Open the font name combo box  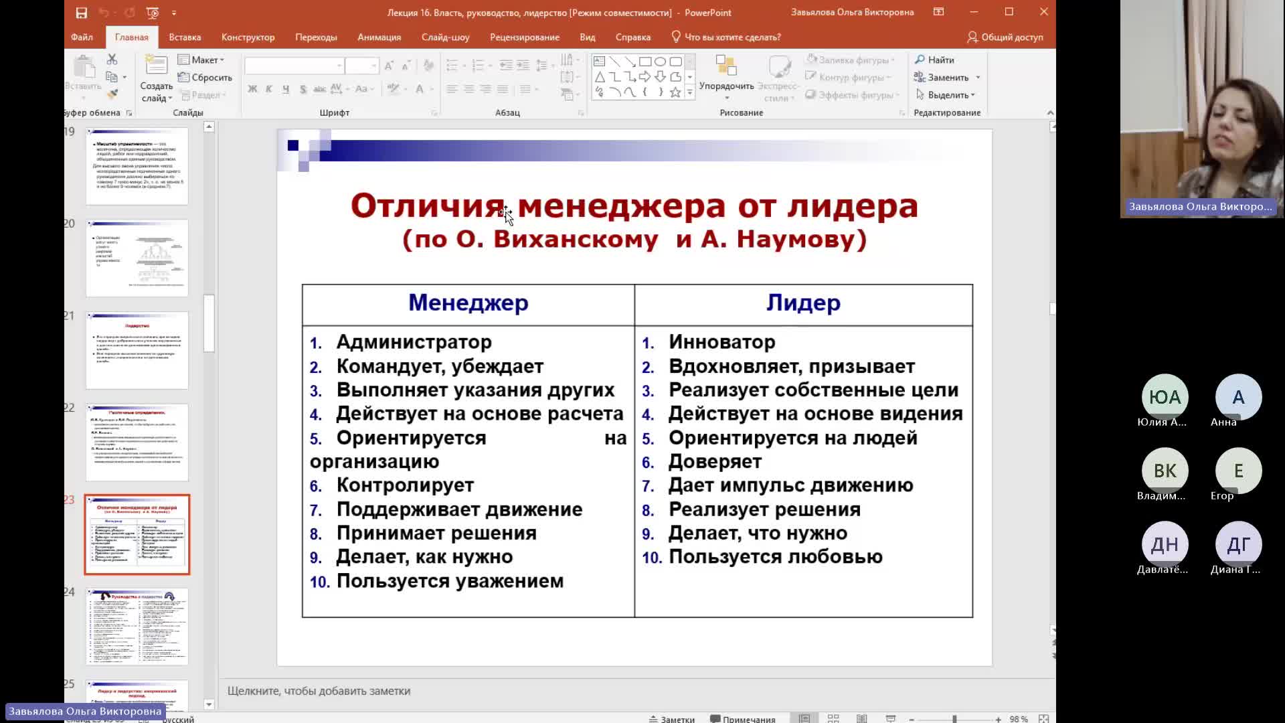294,65
